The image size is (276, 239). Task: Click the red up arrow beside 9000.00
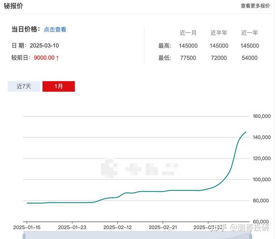57,58
